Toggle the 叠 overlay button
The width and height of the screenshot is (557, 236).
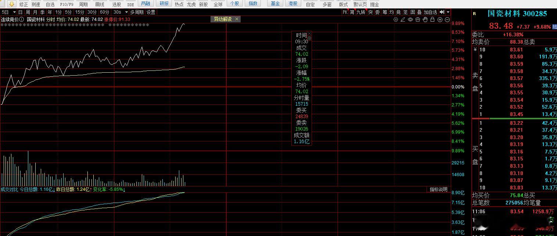[419, 12]
